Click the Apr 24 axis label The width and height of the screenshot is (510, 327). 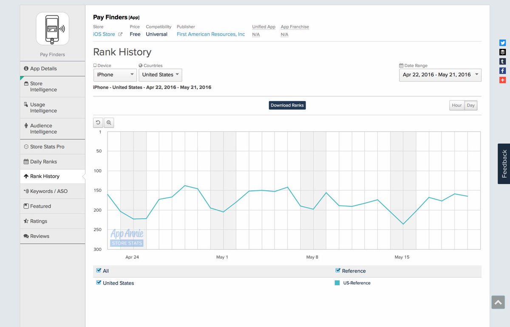point(132,257)
